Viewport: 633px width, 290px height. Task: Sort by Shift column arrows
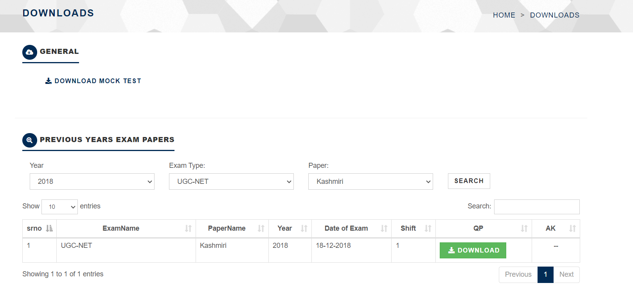pos(428,228)
